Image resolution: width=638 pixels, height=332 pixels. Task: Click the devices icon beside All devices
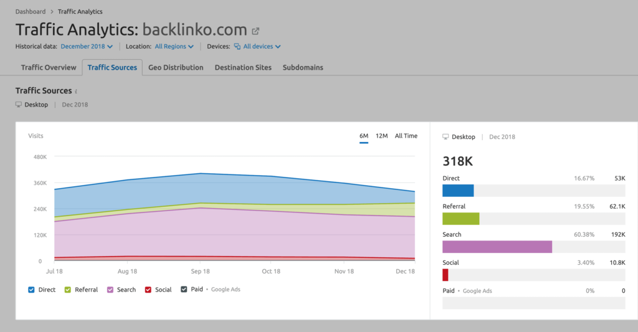pyautogui.click(x=237, y=46)
